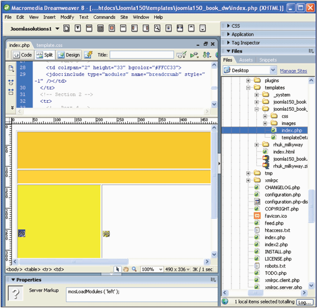The height and width of the screenshot is (308, 317).
Task: Open the Modify menu
Action: 67,17
